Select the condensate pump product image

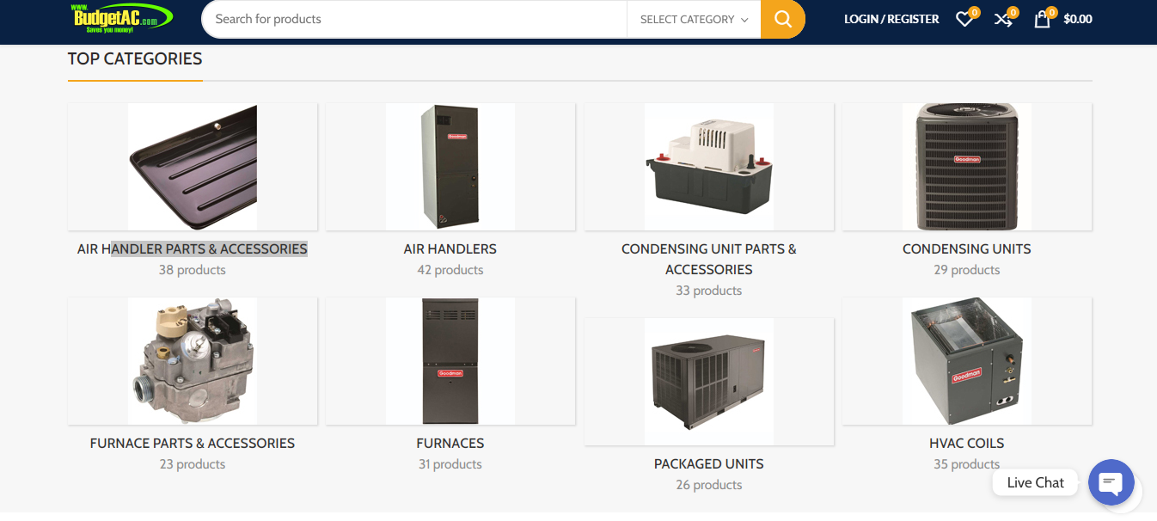click(709, 167)
